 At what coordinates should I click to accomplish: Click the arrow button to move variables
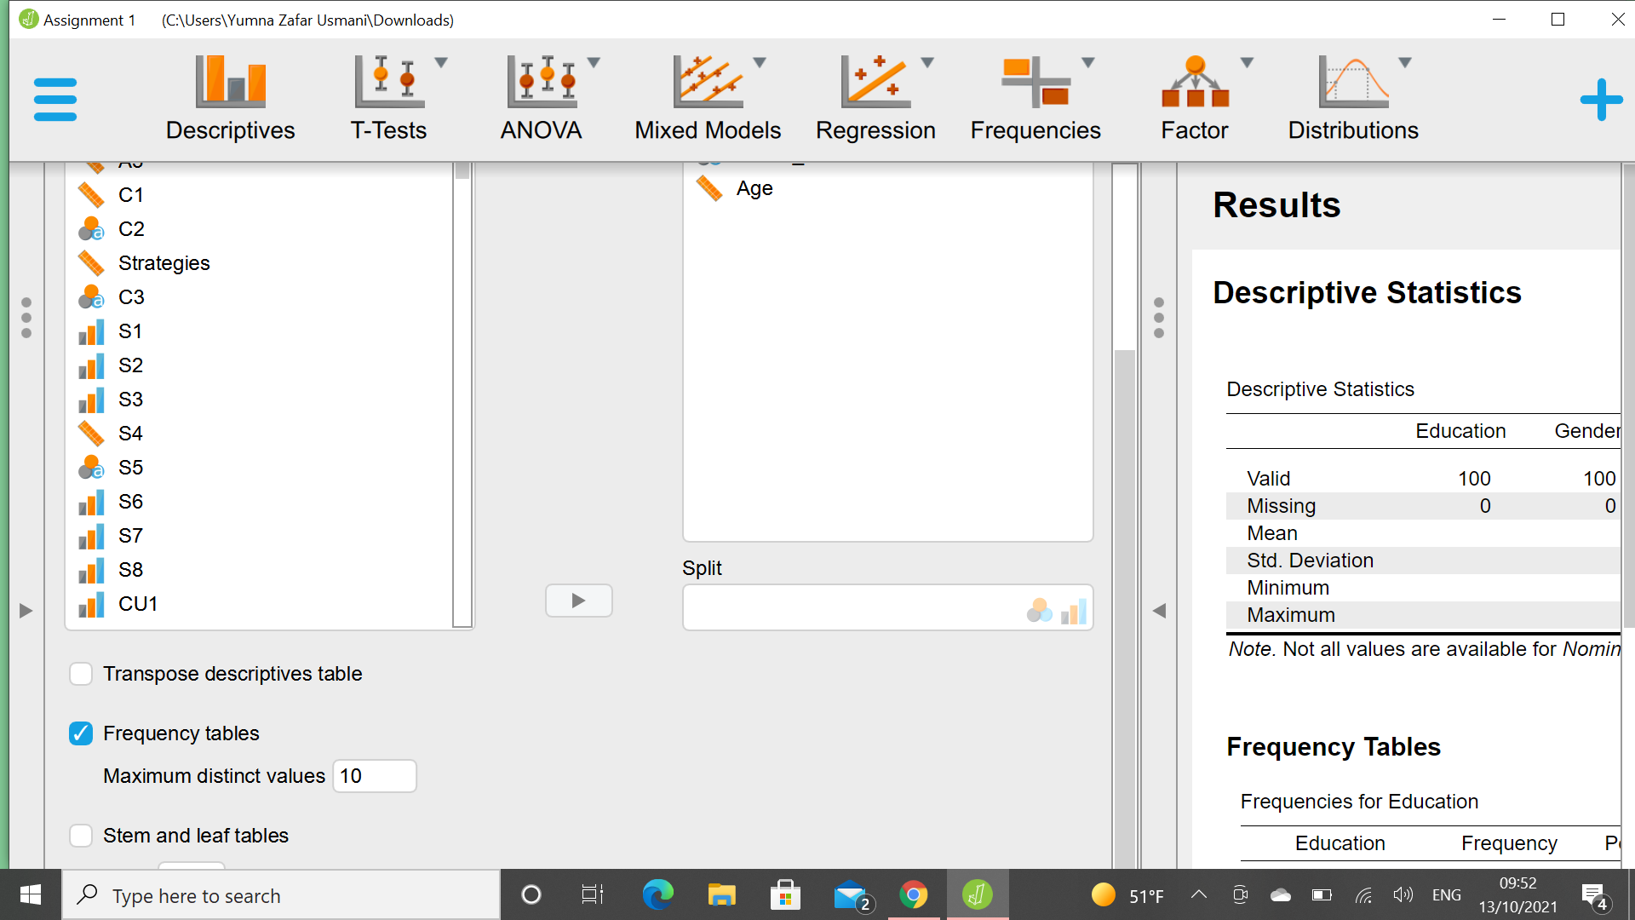(x=578, y=601)
